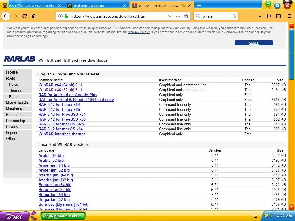This screenshot has width=295, height=221.
Task: Download Armenian (32 bit) version
Action: point(54,170)
